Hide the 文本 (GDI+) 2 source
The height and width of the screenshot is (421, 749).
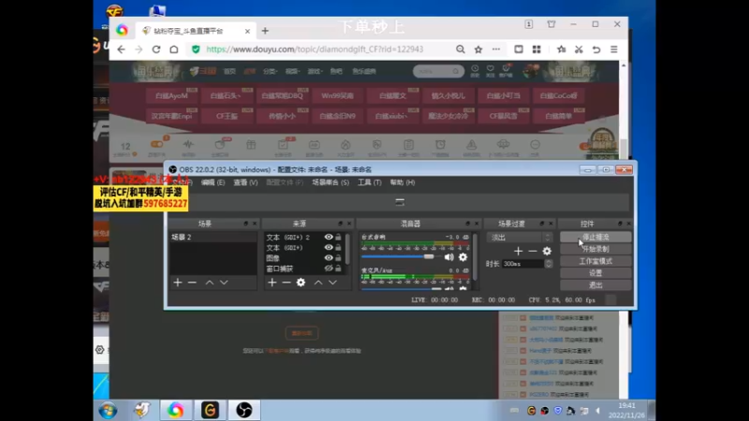[x=329, y=237]
